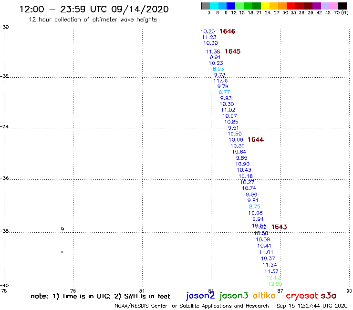Pick the orange 30 ft legend swatch
This screenshot has width=353, height=310.
coord(282,6)
